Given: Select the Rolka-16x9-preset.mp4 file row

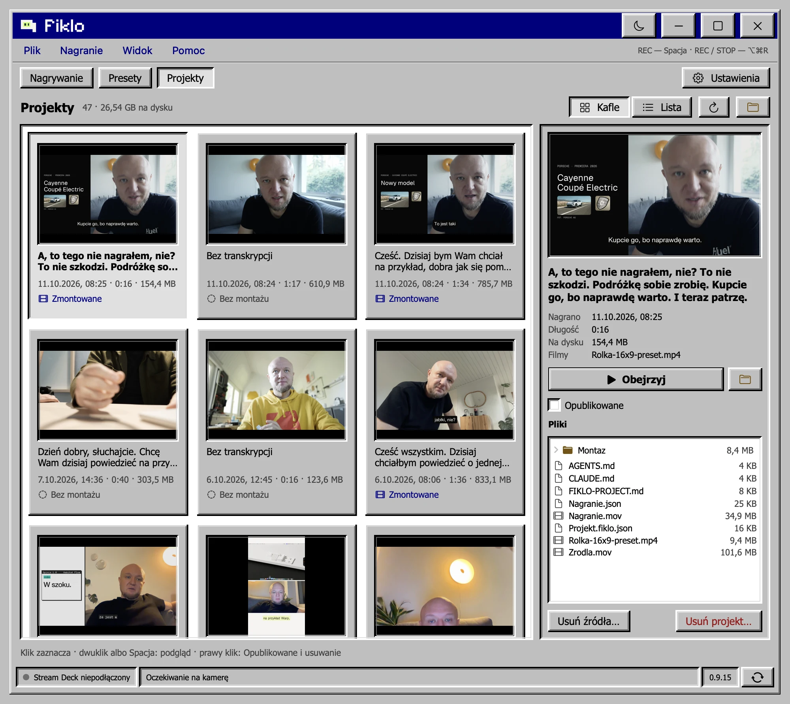Looking at the screenshot, I should click(x=655, y=540).
